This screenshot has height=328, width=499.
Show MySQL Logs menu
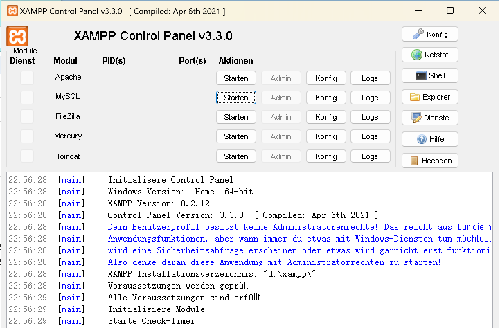click(370, 98)
